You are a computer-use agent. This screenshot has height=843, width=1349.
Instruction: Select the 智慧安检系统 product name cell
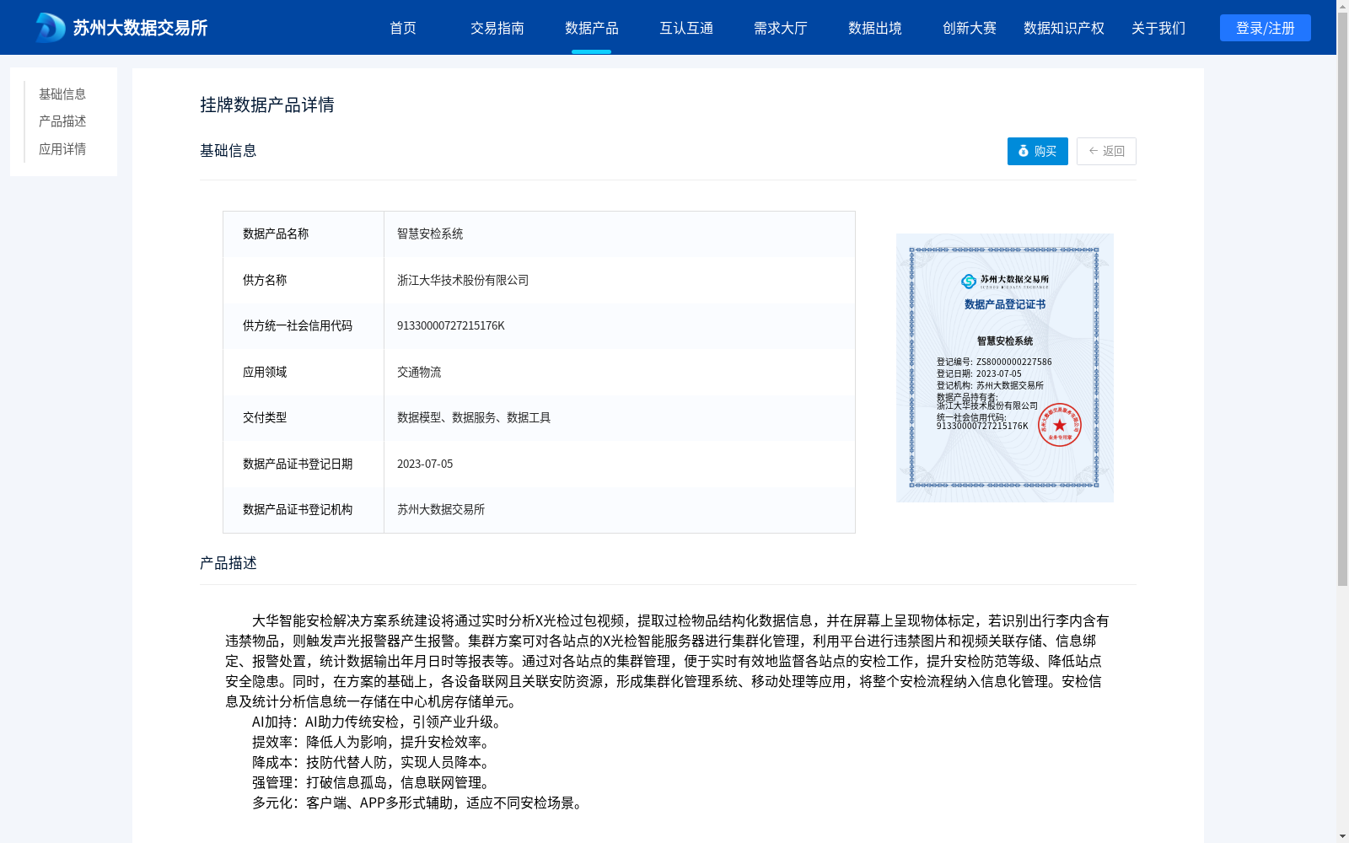coord(619,234)
